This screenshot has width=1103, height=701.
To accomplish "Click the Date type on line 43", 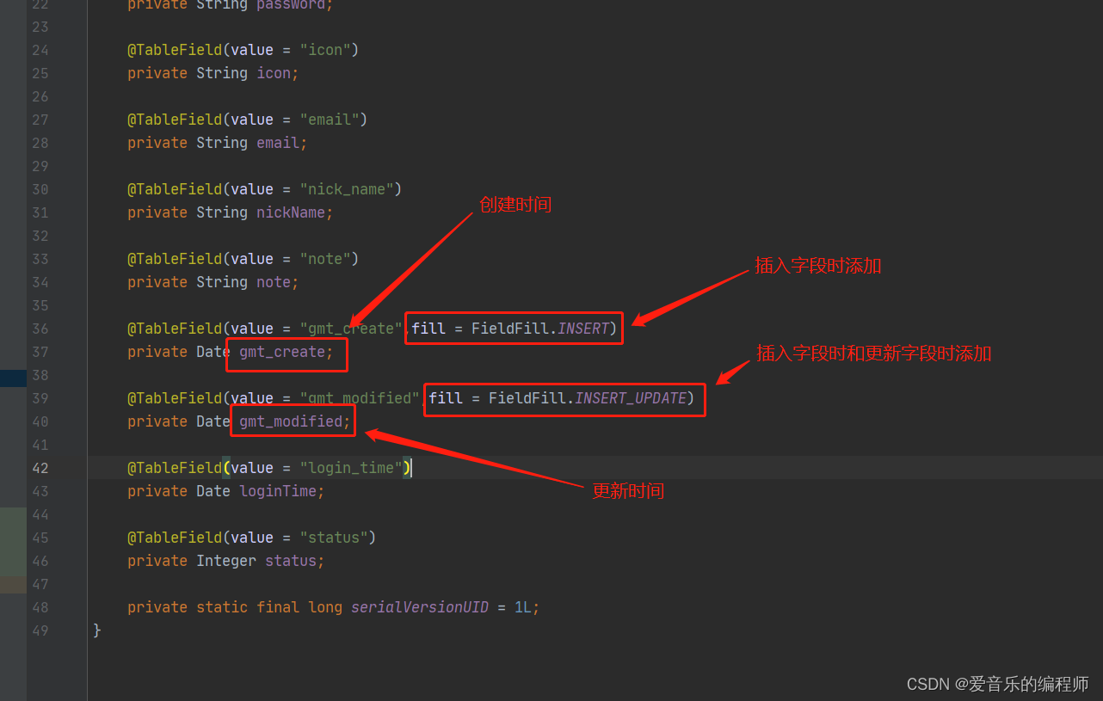I will 213,491.
